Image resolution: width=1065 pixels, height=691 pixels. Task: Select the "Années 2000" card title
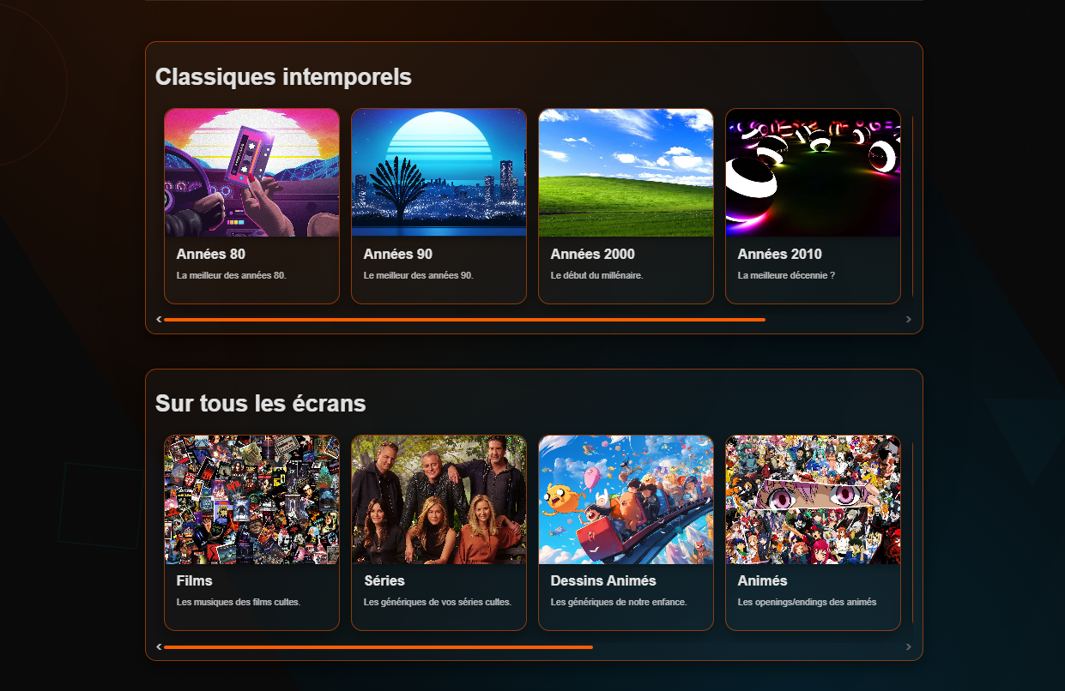pyautogui.click(x=593, y=255)
